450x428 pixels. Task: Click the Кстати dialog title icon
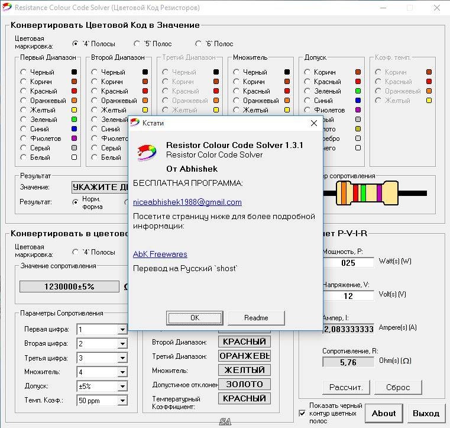(135, 123)
